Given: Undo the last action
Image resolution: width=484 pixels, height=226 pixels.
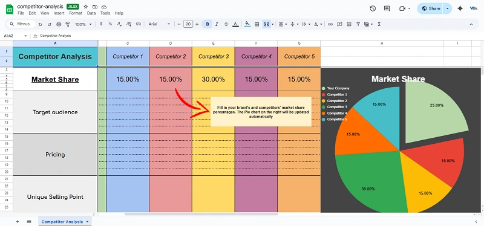Looking at the screenshot, I should point(40,24).
